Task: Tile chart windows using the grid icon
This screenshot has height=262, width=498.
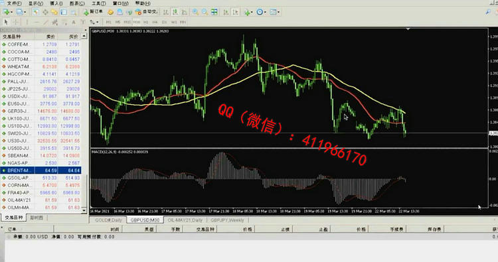Action: [214, 12]
